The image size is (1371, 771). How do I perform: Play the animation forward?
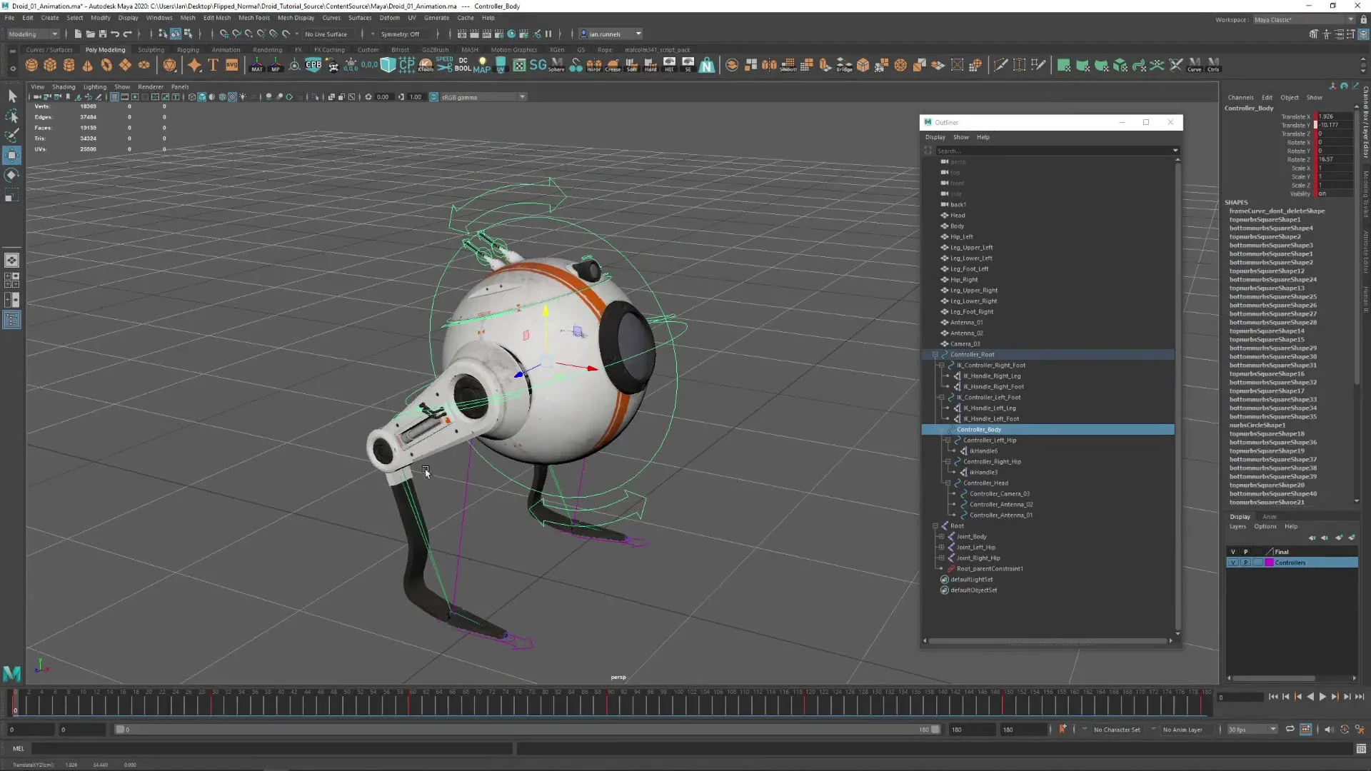tap(1322, 697)
